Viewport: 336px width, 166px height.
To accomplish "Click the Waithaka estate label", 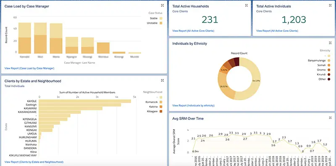I will (31, 145).
